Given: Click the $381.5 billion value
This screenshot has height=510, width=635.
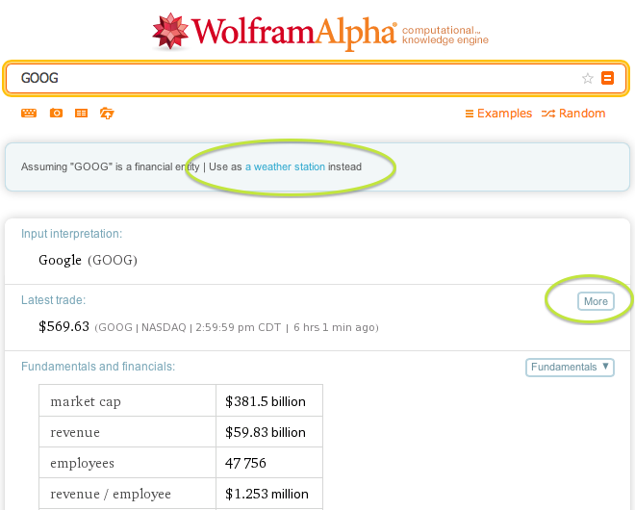Looking at the screenshot, I should tap(266, 401).
